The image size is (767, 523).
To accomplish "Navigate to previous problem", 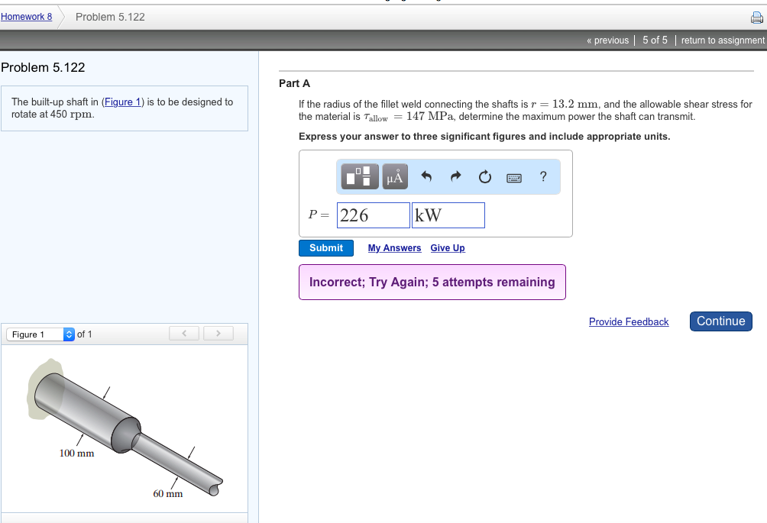I will [607, 40].
